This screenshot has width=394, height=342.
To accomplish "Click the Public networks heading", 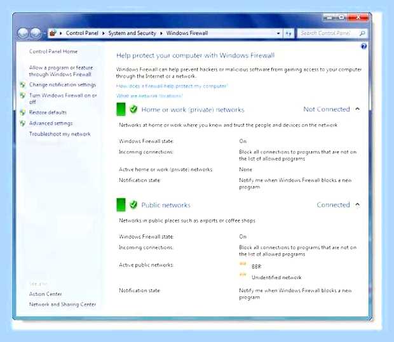I will (166, 205).
